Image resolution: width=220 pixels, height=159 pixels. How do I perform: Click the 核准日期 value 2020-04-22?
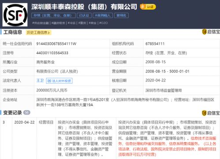click(x=156, y=80)
